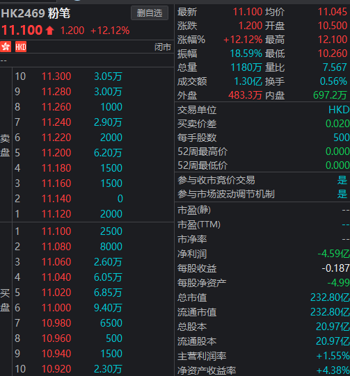Select buy level 1 price 11.100
350x376 pixels.
[56, 231]
